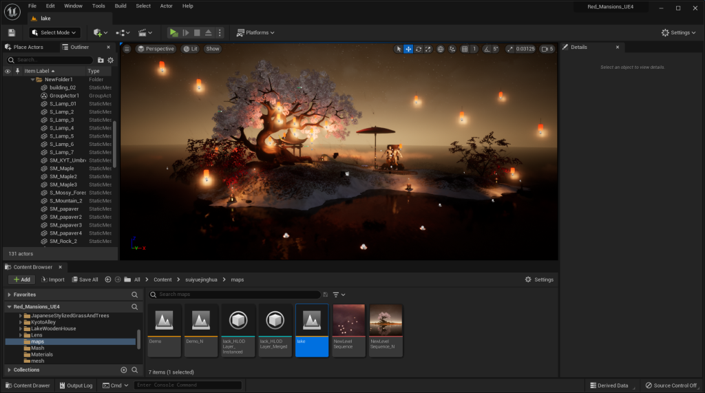The width and height of the screenshot is (705, 393).
Task: Toggle surface snapping in viewport
Action: click(x=452, y=49)
